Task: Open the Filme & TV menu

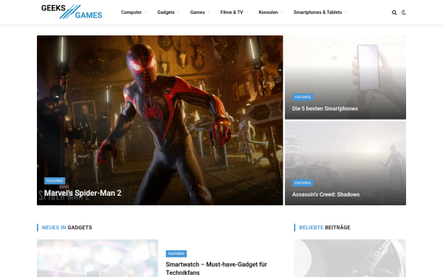Action: pos(232,13)
